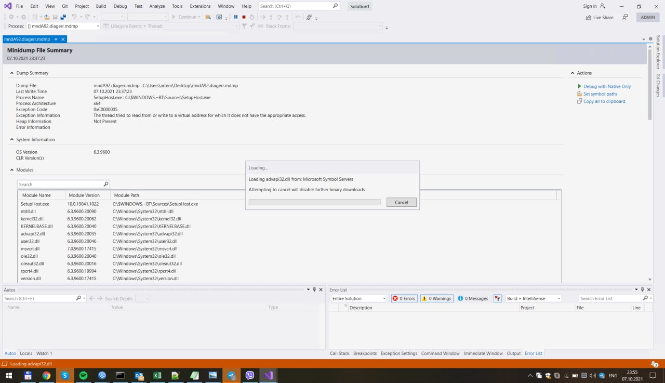Image resolution: width=665 pixels, height=383 pixels.
Task: Click Copy all to clipboard link
Action: tap(604, 101)
